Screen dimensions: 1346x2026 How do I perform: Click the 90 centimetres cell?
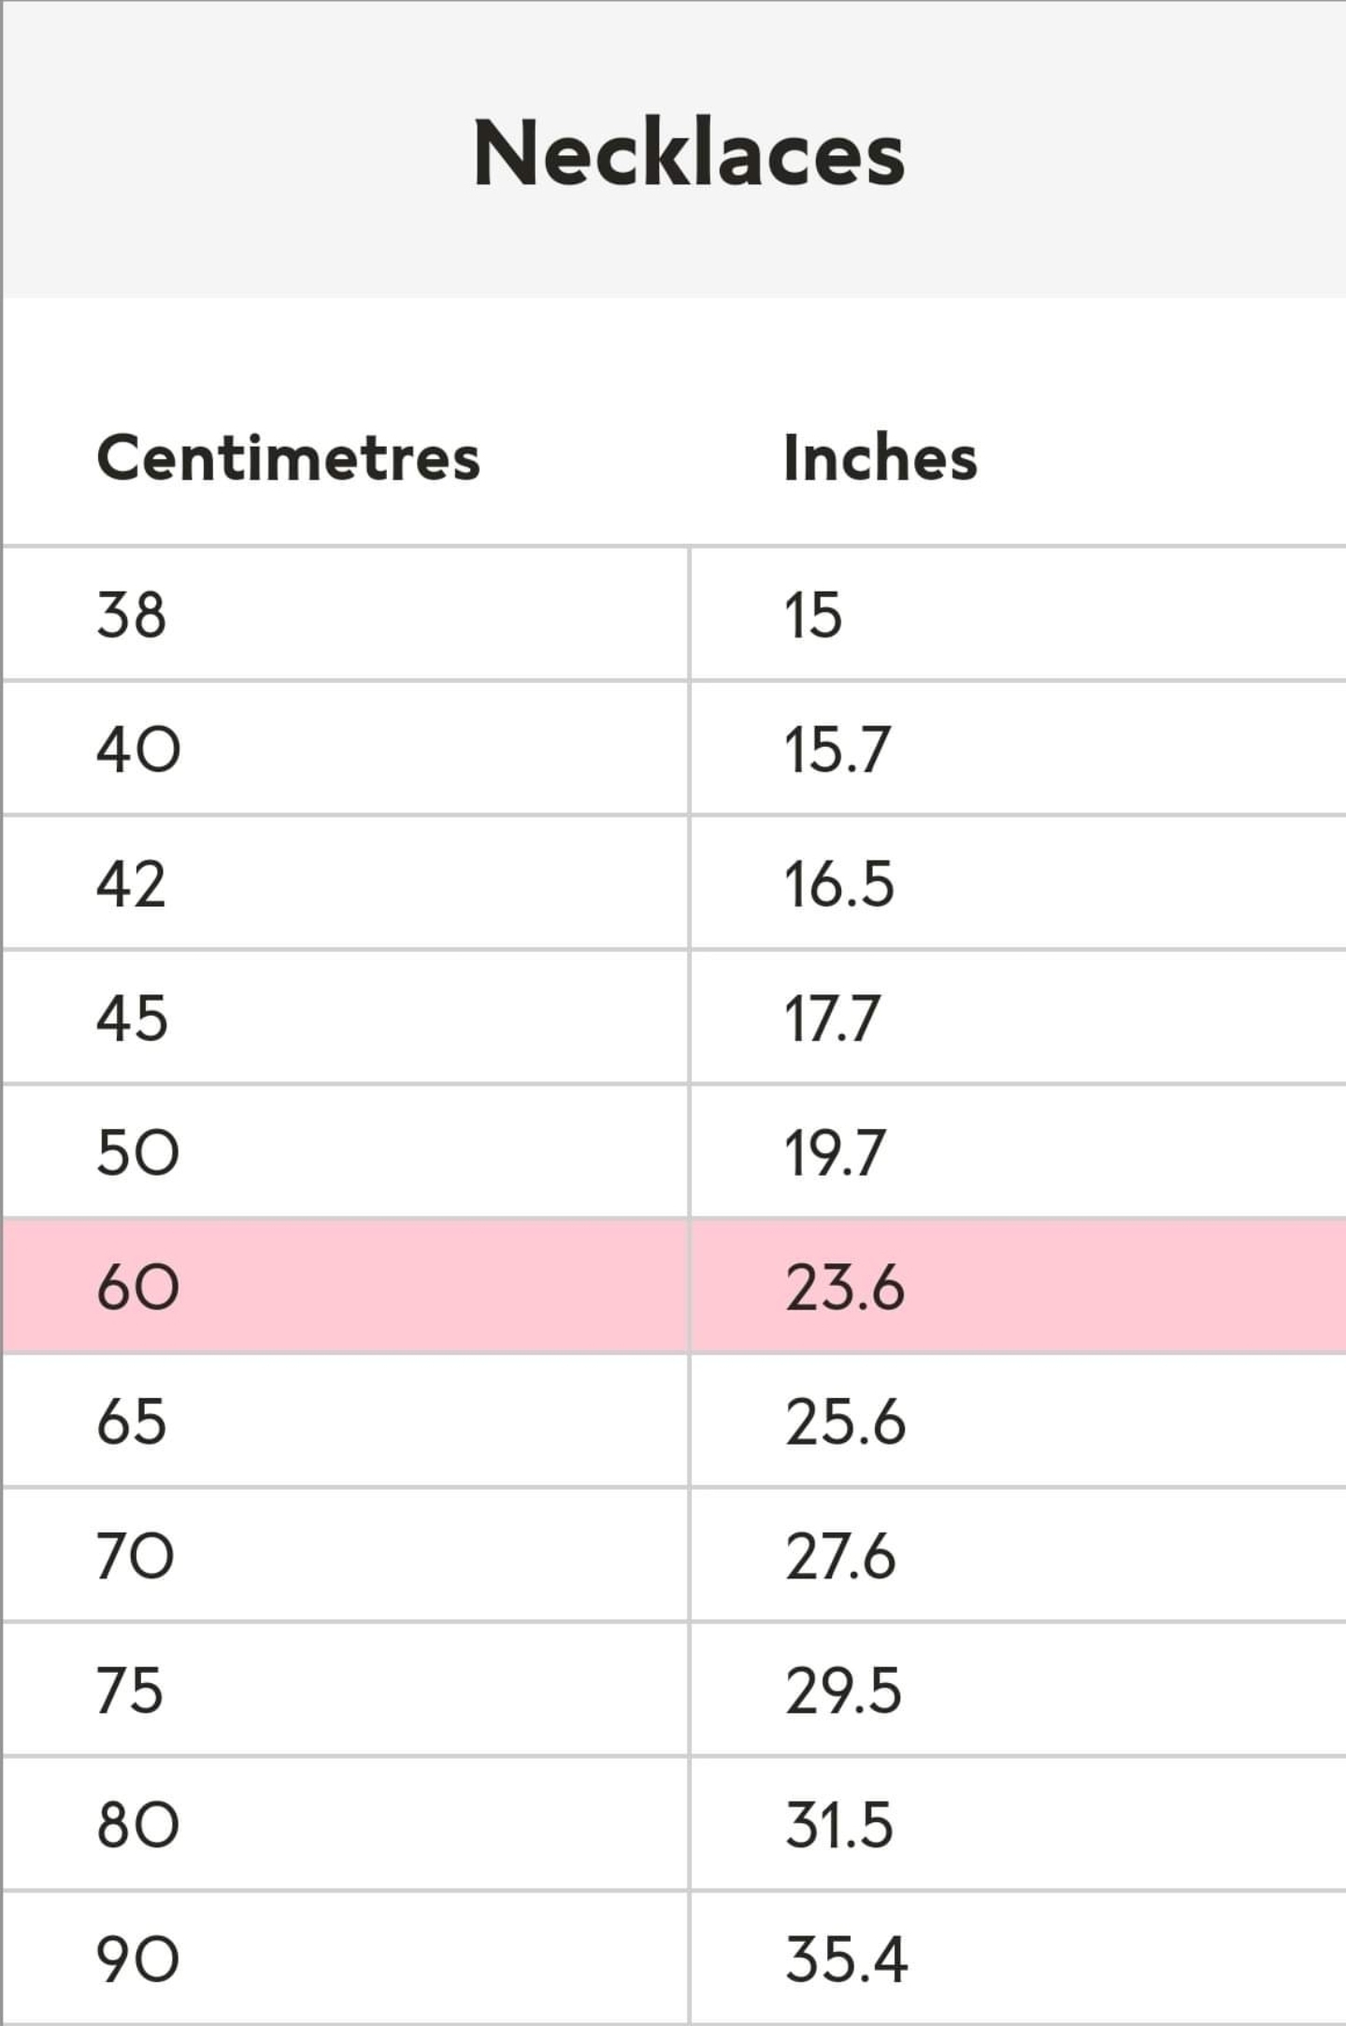point(137,1960)
